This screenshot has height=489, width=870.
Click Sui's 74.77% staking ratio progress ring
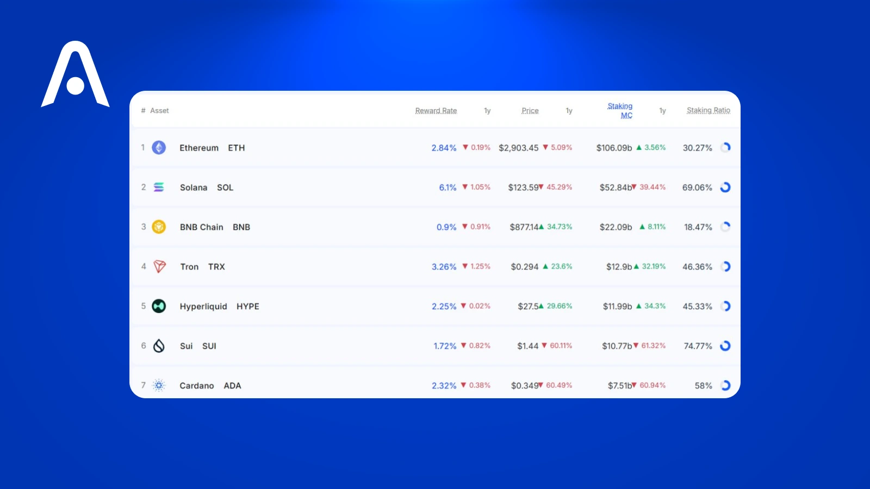pos(725,346)
